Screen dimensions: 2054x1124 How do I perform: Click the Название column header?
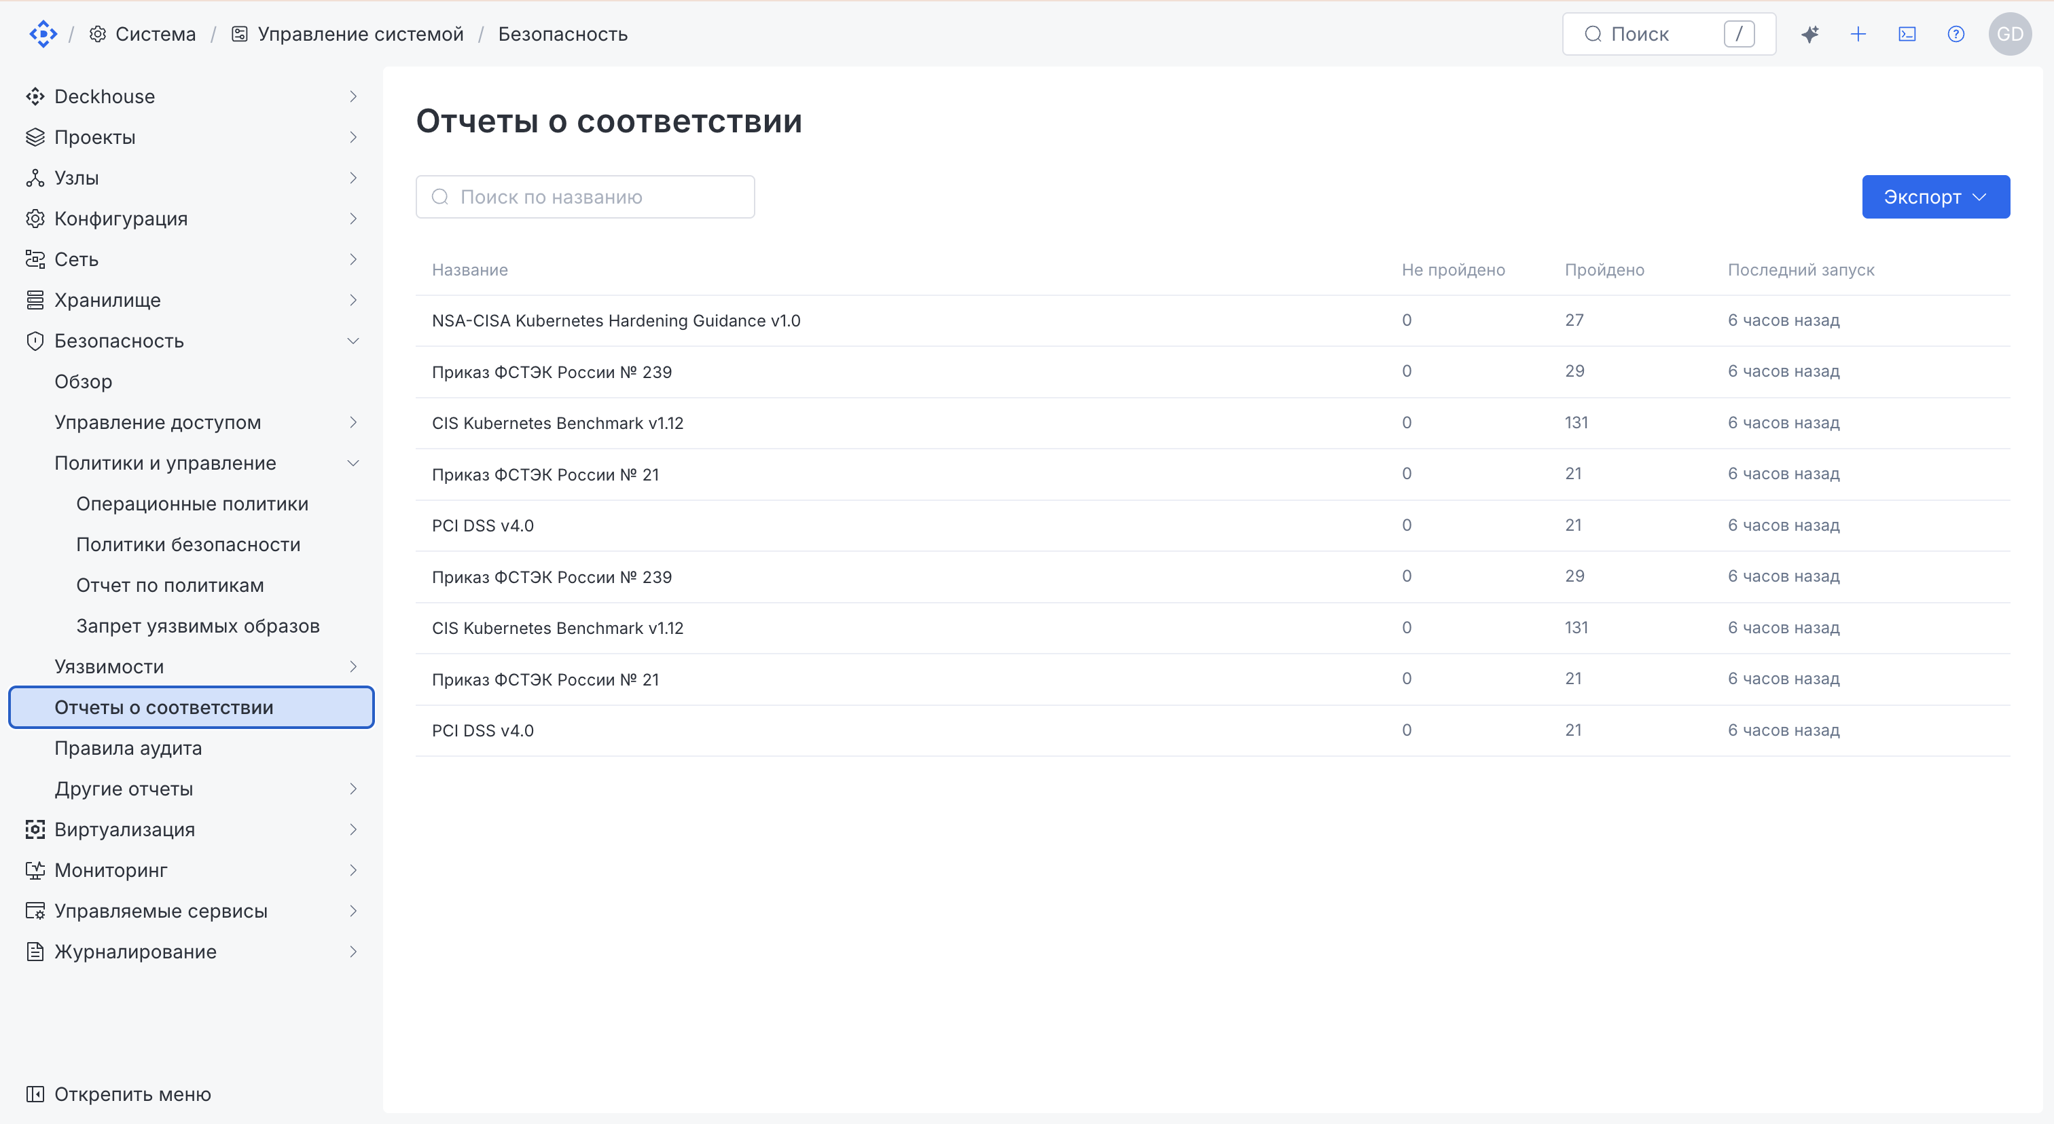469,270
